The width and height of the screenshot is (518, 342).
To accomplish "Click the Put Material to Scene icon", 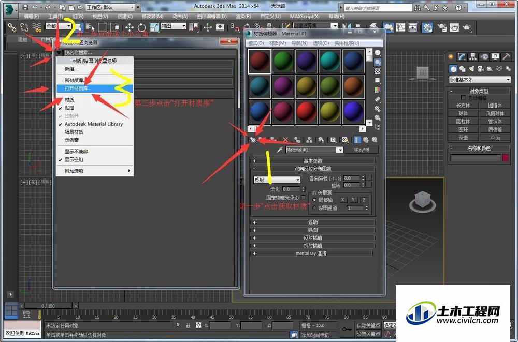I will coord(262,140).
